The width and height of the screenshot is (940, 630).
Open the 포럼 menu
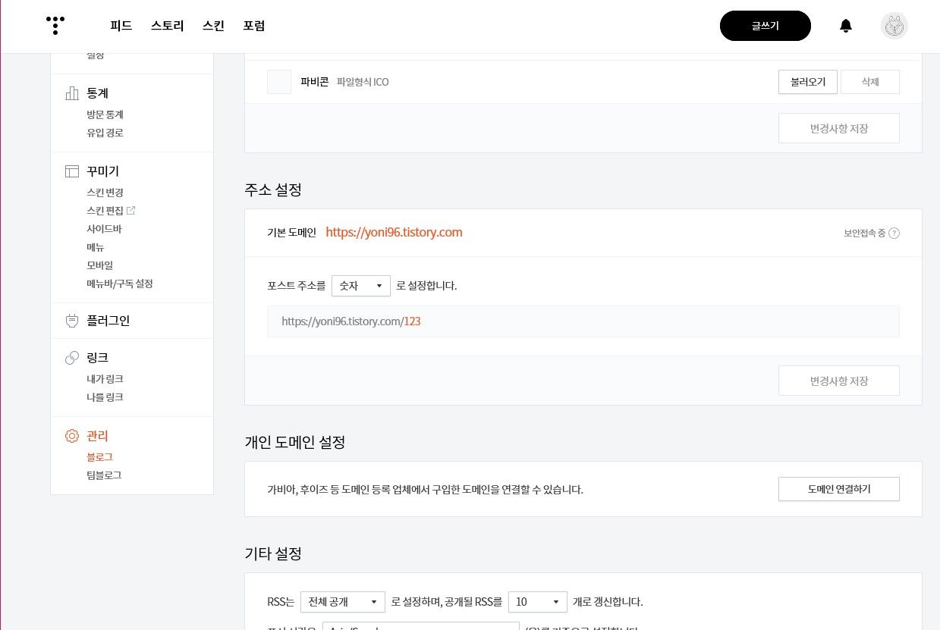[x=254, y=26]
